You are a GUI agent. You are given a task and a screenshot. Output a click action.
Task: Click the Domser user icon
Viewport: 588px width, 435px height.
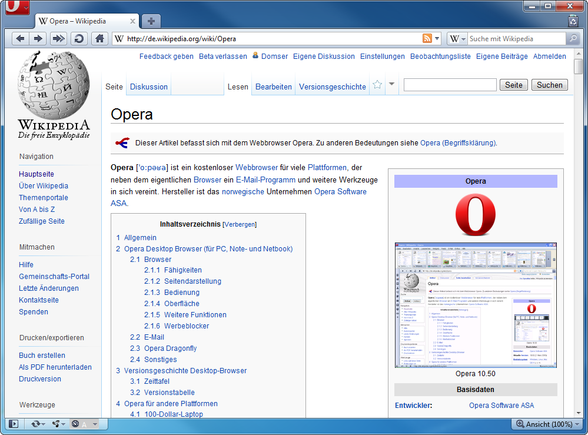(255, 55)
